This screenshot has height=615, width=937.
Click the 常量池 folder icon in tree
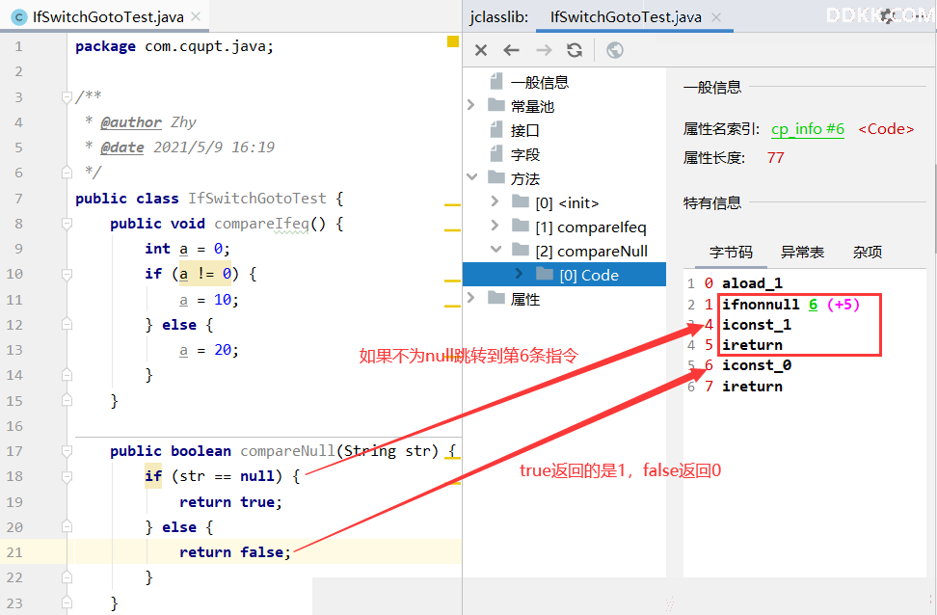tap(496, 105)
